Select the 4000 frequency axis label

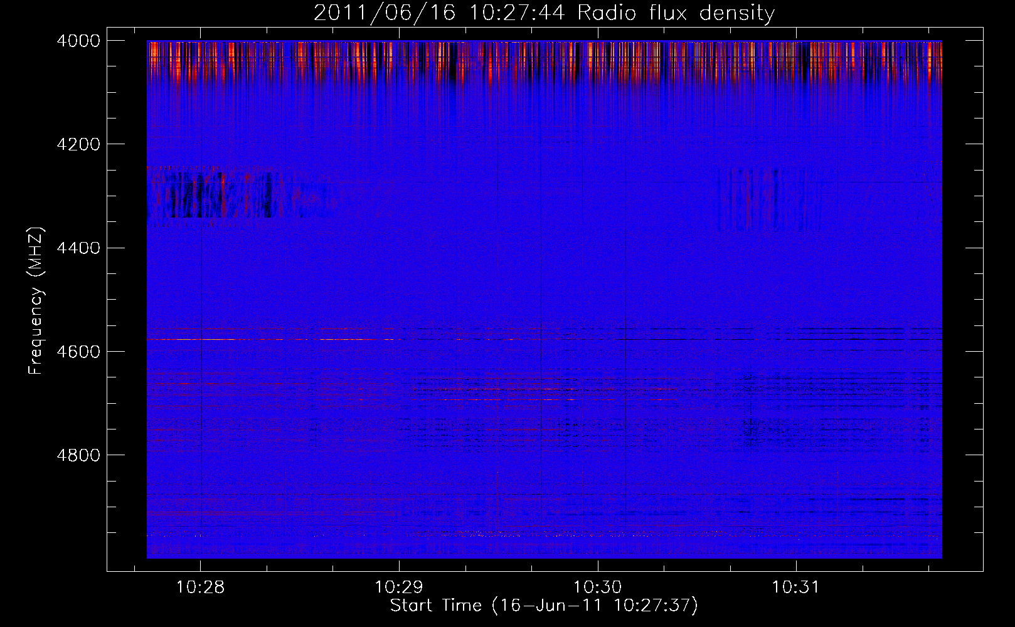[x=78, y=41]
